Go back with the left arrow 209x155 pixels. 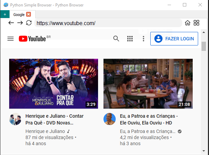(x=11, y=23)
